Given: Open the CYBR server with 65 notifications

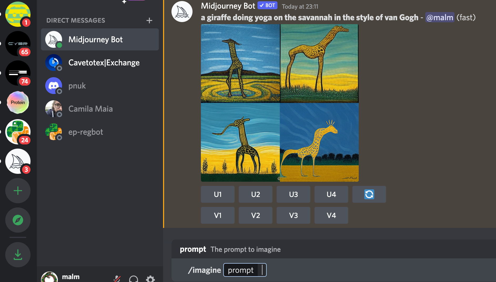Looking at the screenshot, I should 18,44.
